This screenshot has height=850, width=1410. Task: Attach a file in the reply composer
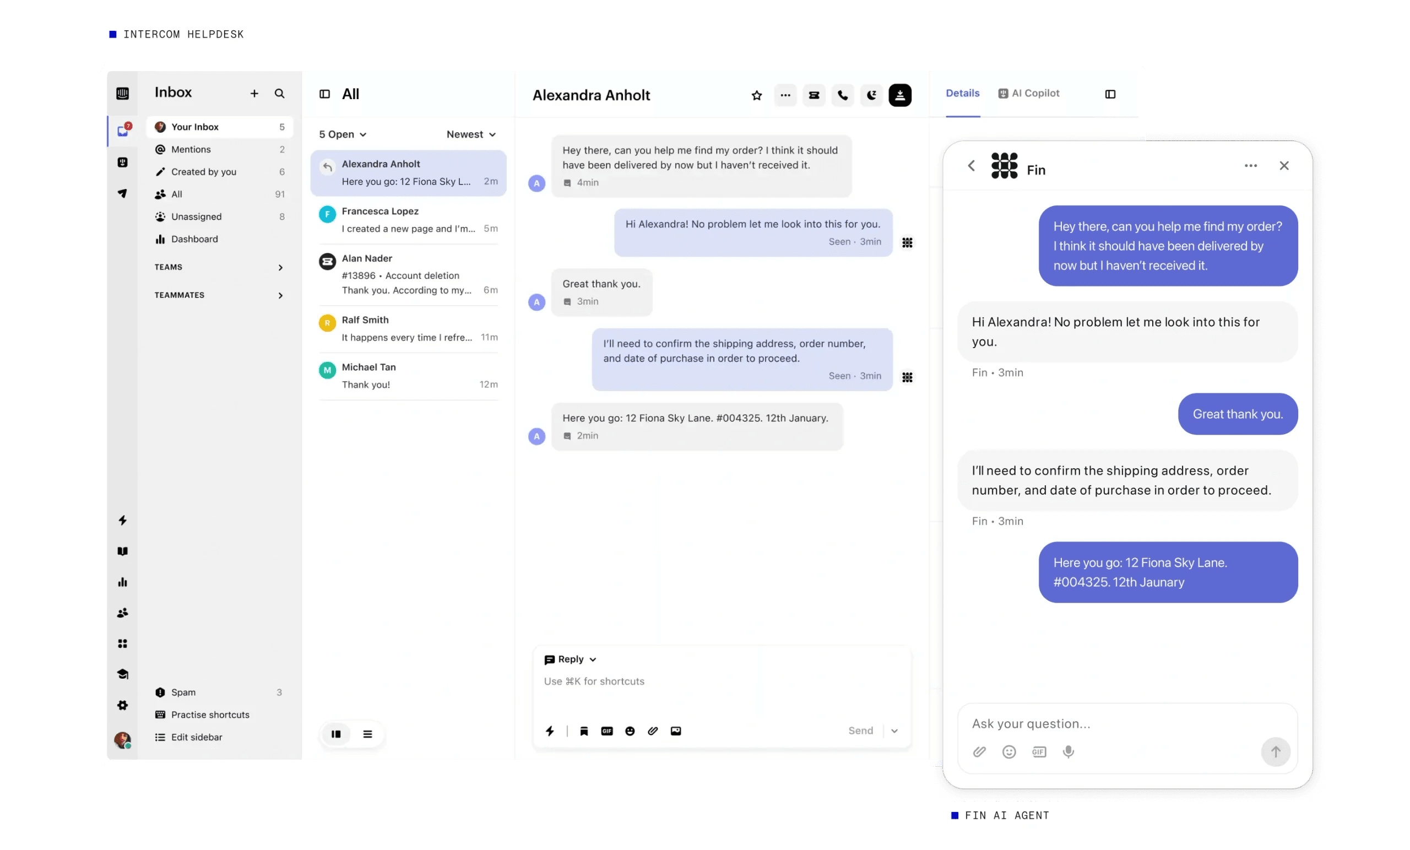[652, 731]
